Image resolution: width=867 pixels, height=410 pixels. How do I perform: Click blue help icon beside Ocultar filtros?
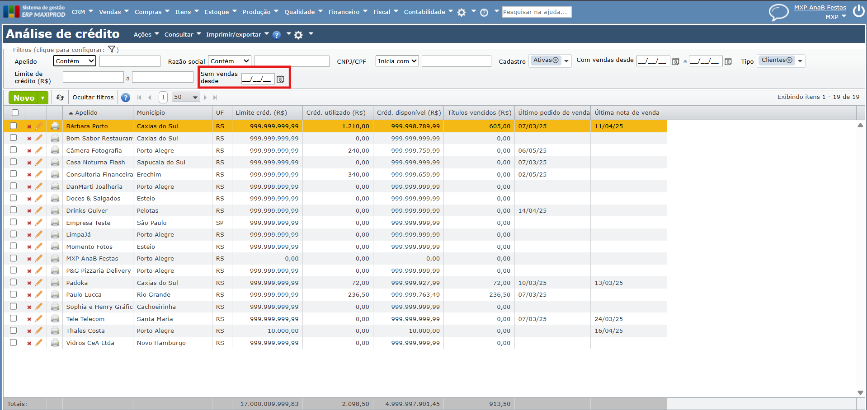click(126, 98)
